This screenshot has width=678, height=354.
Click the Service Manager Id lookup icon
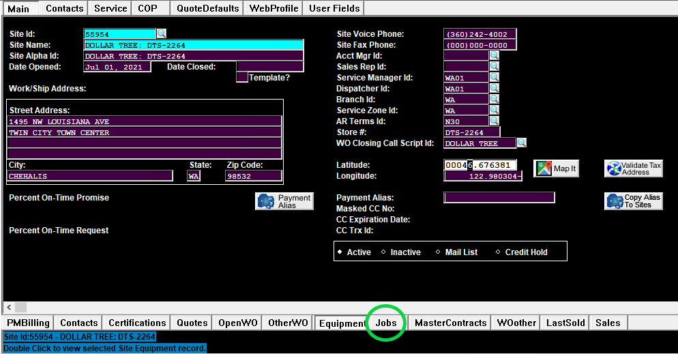point(495,77)
